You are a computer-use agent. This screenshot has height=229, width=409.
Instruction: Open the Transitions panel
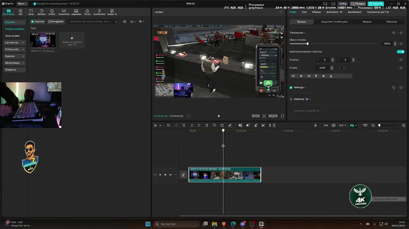pyautogui.click(x=64, y=12)
